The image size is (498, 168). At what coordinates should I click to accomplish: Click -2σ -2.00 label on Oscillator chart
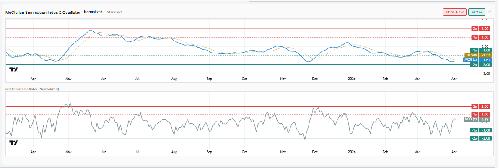[x=482, y=138]
